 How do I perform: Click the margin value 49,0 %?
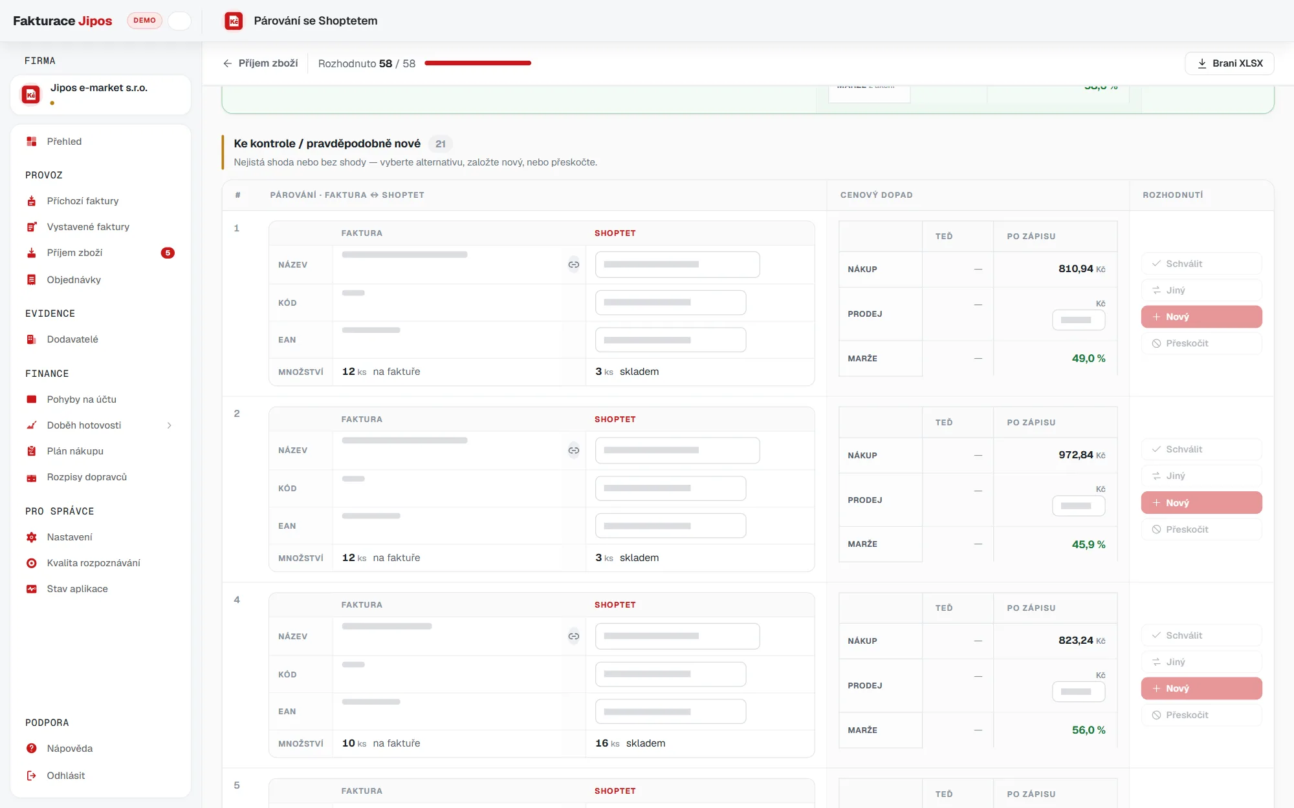point(1089,359)
